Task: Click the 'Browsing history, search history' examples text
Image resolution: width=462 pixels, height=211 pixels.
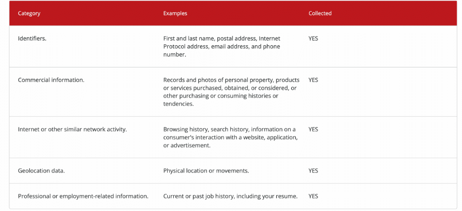Action: [x=206, y=129]
